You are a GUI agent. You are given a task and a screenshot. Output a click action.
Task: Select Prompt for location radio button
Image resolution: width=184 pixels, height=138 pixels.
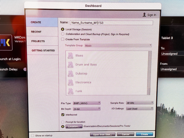pos(63,122)
